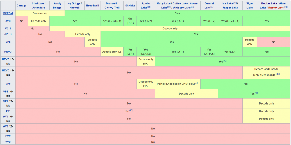Select AVC 'Yes (L5.2)' under Apollo Lake

coord(146,21)
